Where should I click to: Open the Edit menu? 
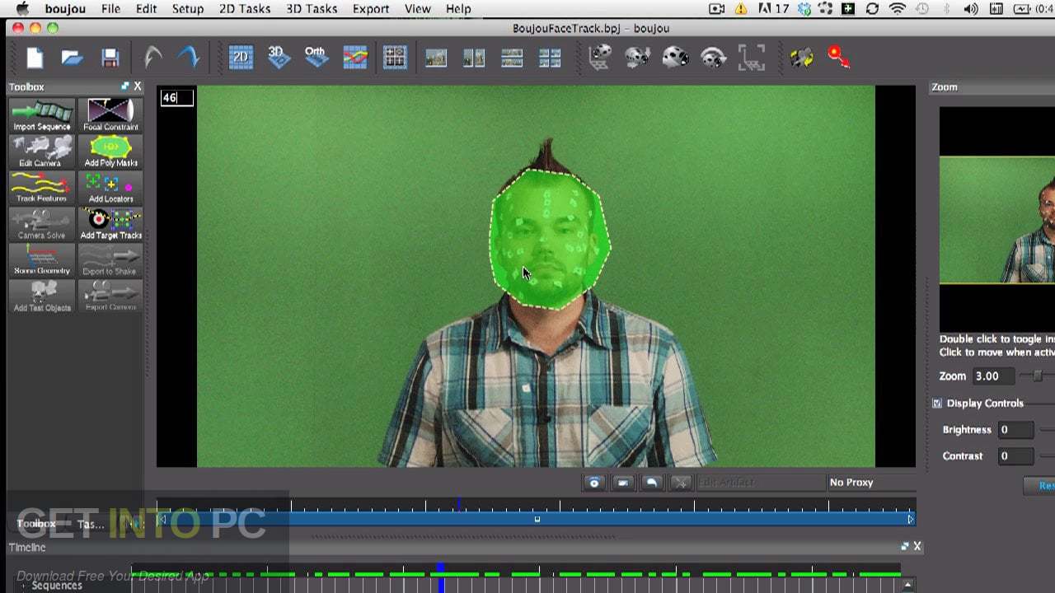coord(147,9)
